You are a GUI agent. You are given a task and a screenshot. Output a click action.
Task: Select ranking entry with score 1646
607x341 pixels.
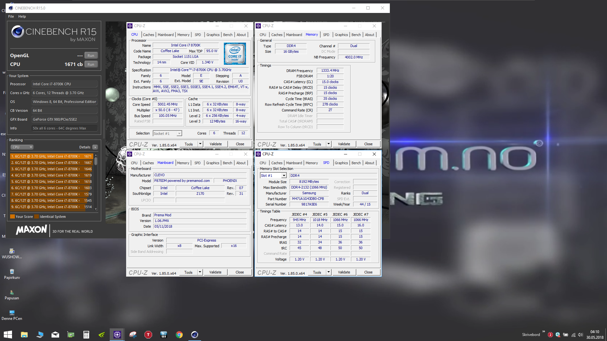[51, 169]
